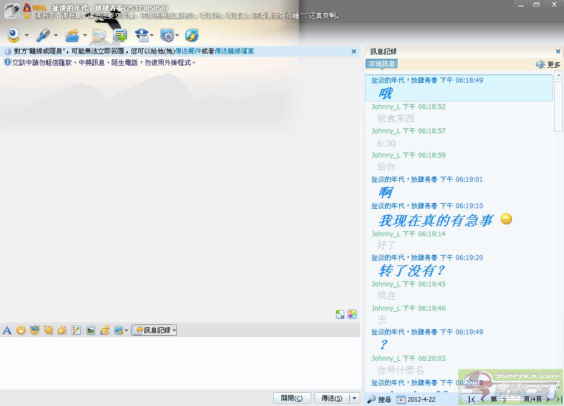Expand the send button options arrow

point(354,398)
